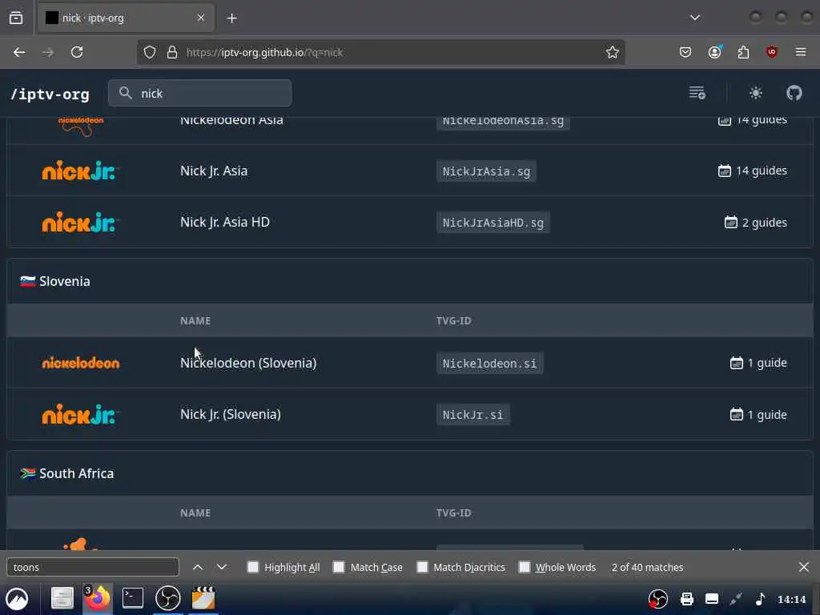Open the file manager from taskbar

point(62,598)
